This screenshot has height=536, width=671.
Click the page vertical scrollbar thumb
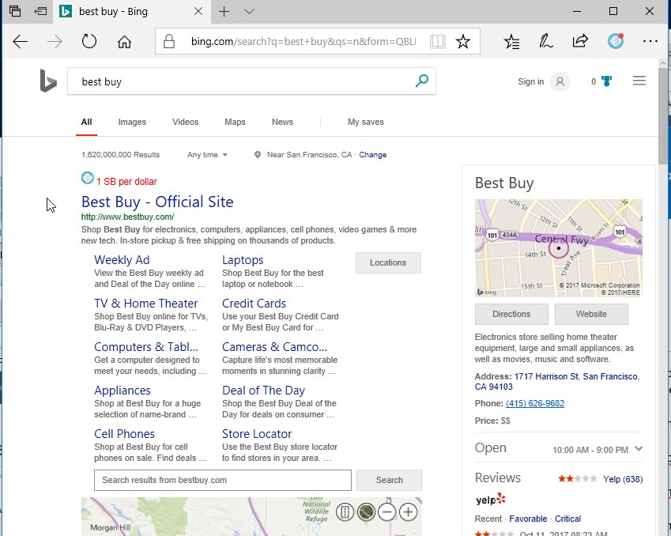coord(663,115)
